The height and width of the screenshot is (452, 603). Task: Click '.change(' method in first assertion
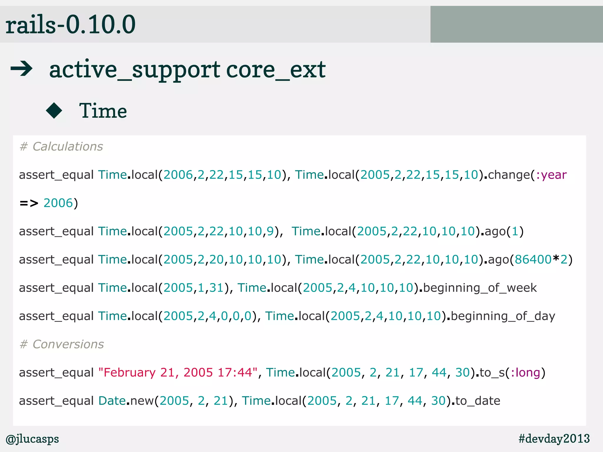click(509, 175)
